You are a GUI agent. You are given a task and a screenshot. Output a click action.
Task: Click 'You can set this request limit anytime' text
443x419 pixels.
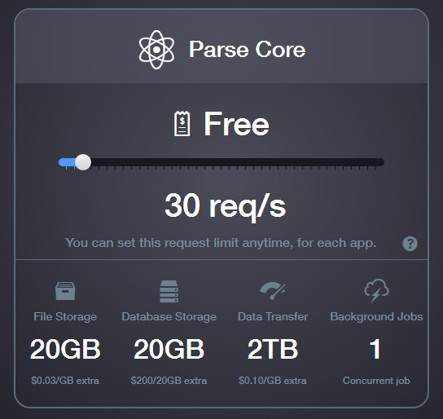[221, 243]
